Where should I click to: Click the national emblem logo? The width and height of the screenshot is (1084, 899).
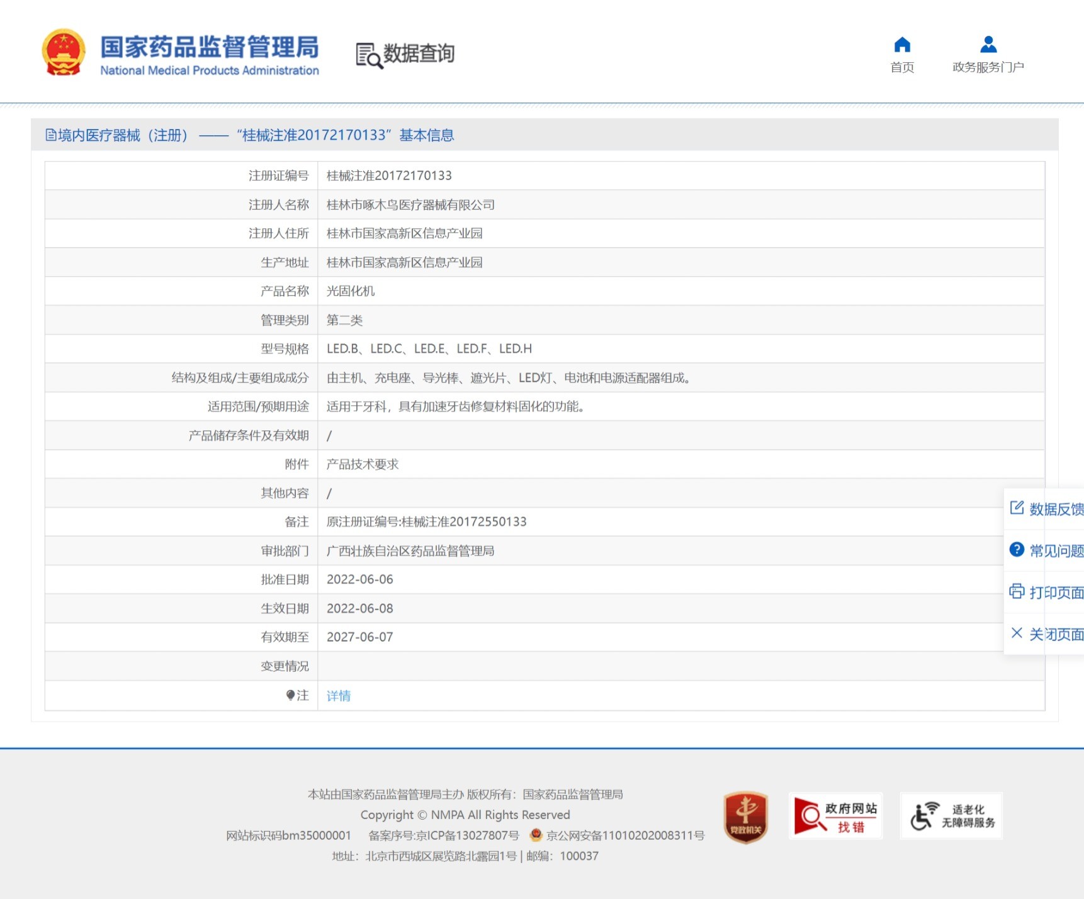click(x=63, y=53)
